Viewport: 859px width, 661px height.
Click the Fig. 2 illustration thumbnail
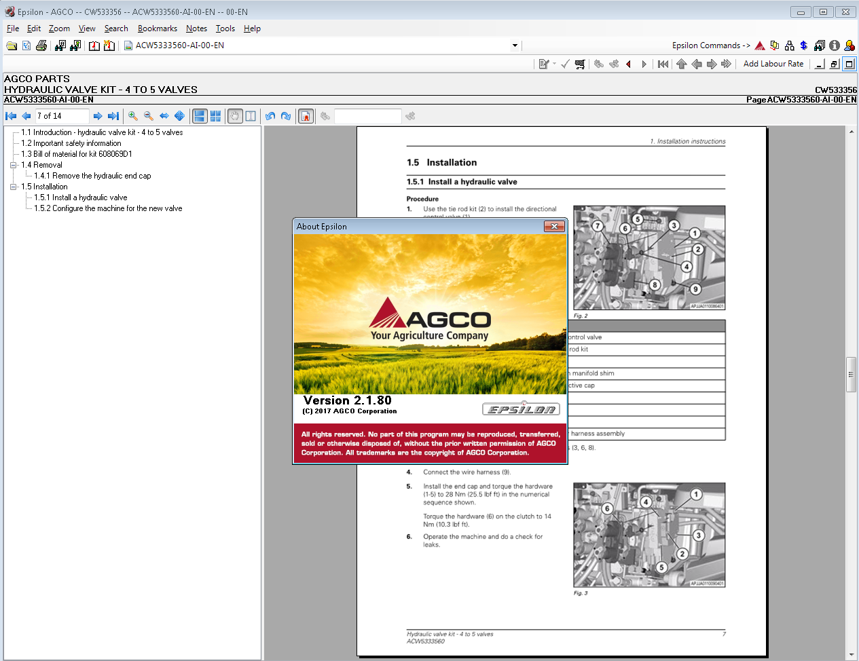(649, 258)
